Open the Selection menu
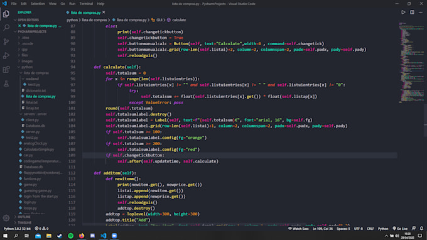This screenshot has width=427, height=240. point(38,4)
